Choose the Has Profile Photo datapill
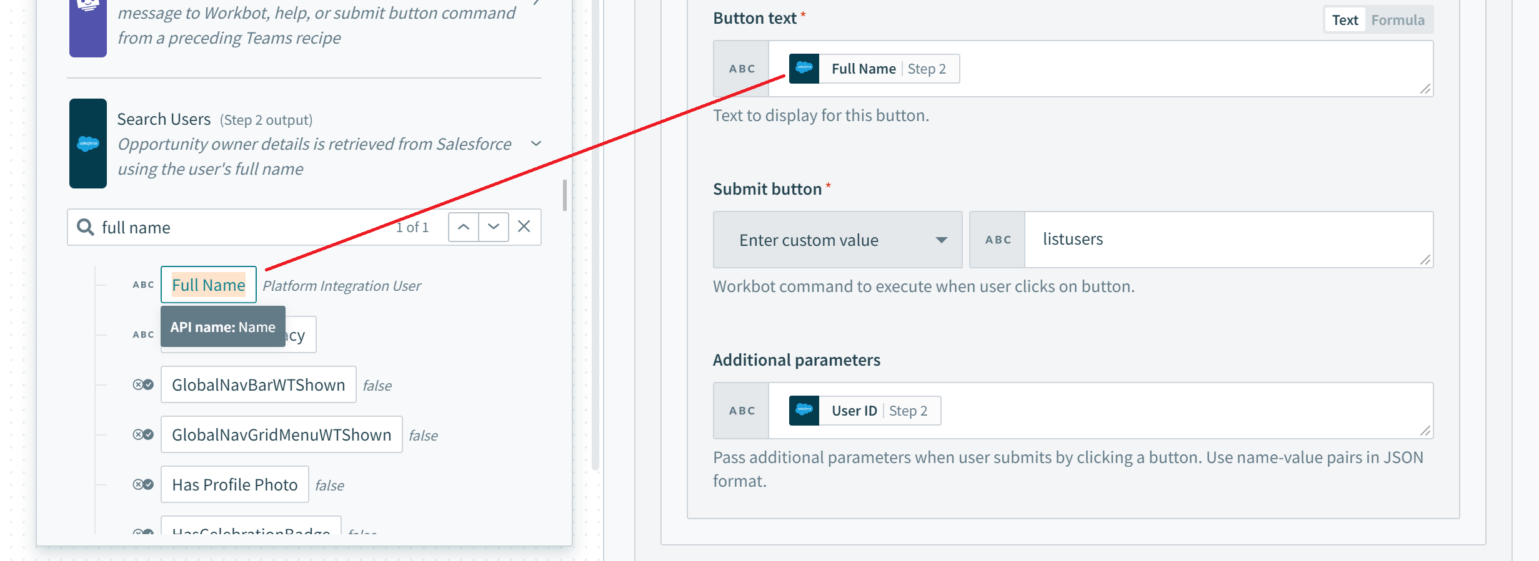Viewport: 1539px width, 561px height. point(234,485)
